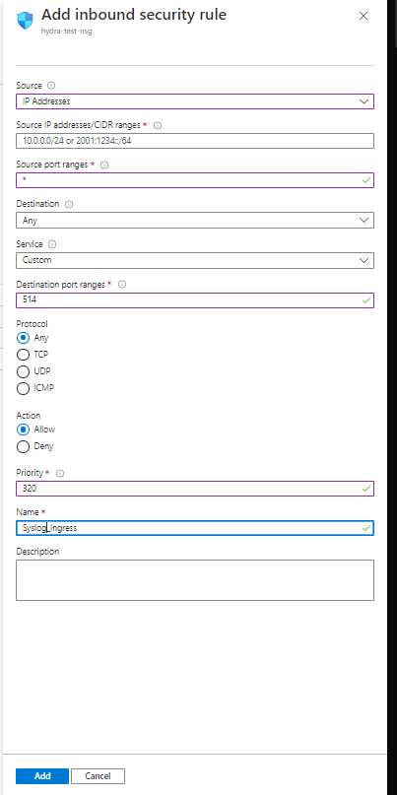
Task: Click info icon next to Source IP addresses/CIDR ranges
Action: pos(158,125)
